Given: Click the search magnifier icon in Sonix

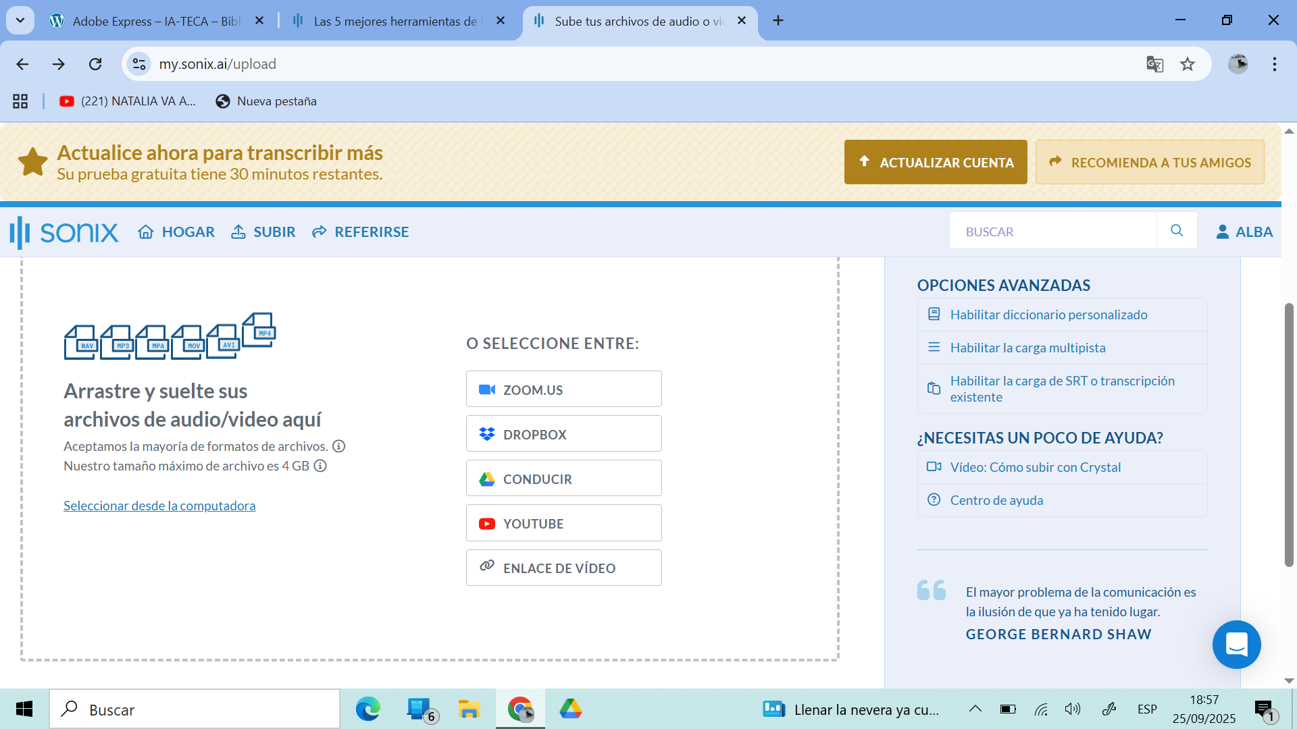Looking at the screenshot, I should (x=1176, y=231).
